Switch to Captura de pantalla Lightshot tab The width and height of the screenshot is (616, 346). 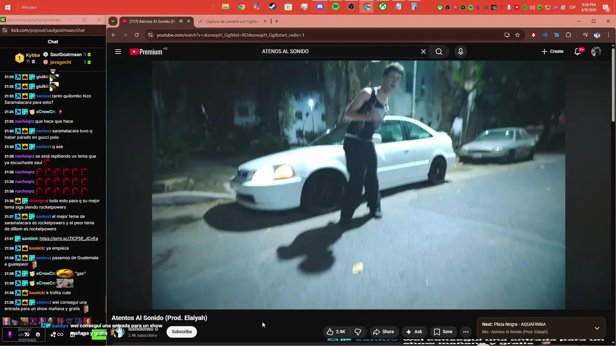click(x=231, y=21)
